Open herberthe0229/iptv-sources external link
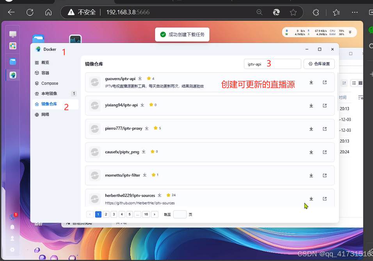Screen dimensions: 373x261 click(x=325, y=198)
